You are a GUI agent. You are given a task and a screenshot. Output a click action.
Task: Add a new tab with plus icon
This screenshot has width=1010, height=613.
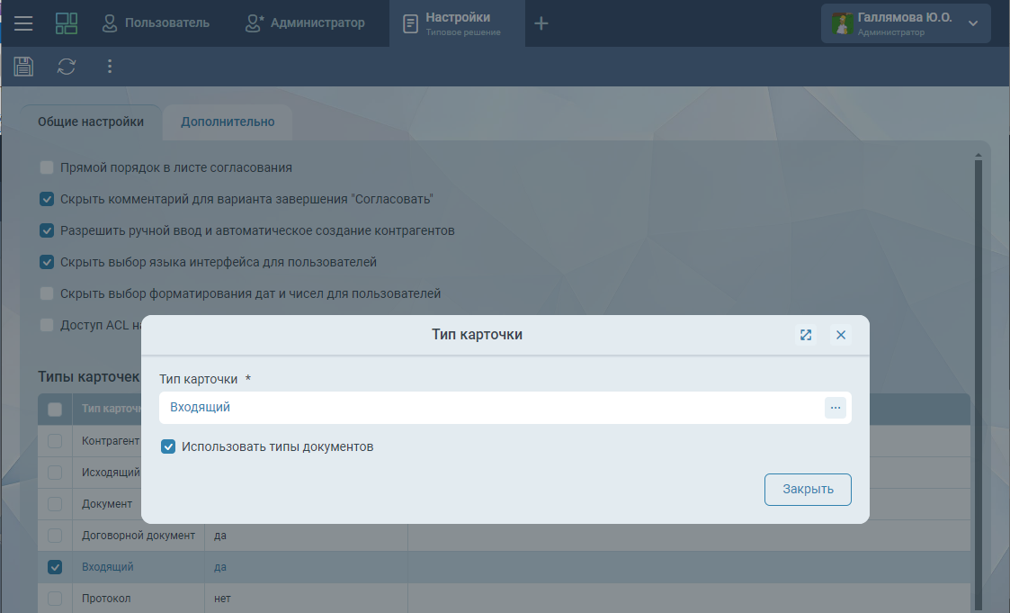(x=541, y=23)
